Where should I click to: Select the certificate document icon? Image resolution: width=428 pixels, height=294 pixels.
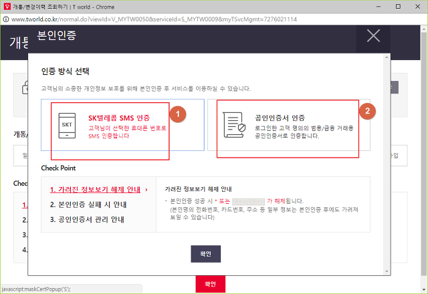pos(234,125)
